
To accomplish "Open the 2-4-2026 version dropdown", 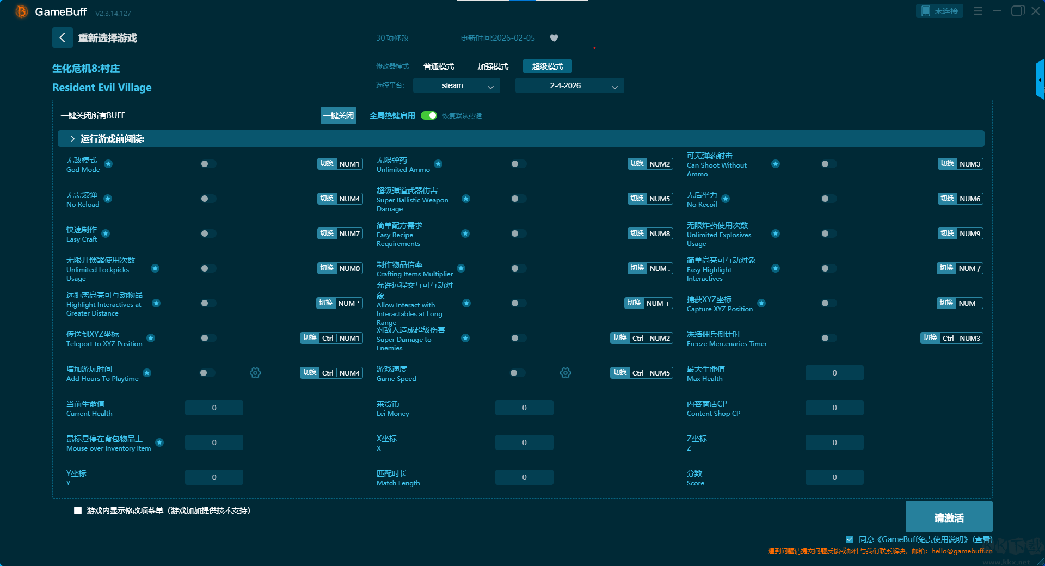I will (x=569, y=85).
